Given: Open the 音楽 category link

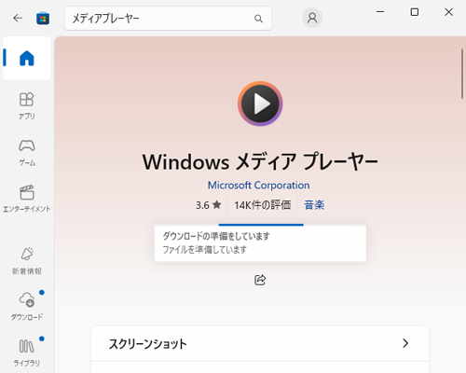Looking at the screenshot, I should [x=314, y=205].
